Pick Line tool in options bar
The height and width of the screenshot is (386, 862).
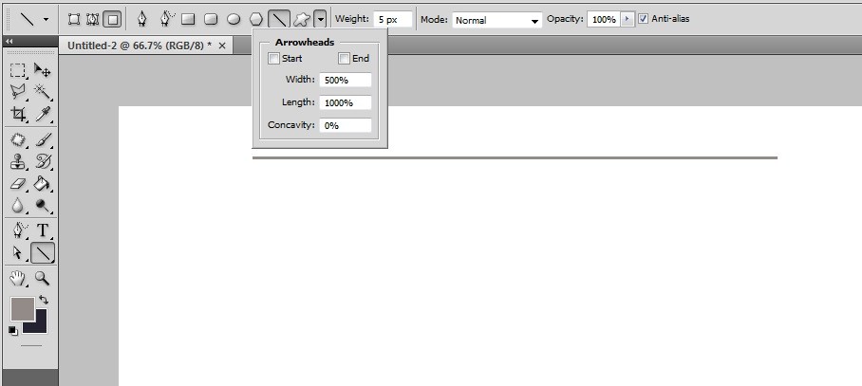(x=279, y=19)
